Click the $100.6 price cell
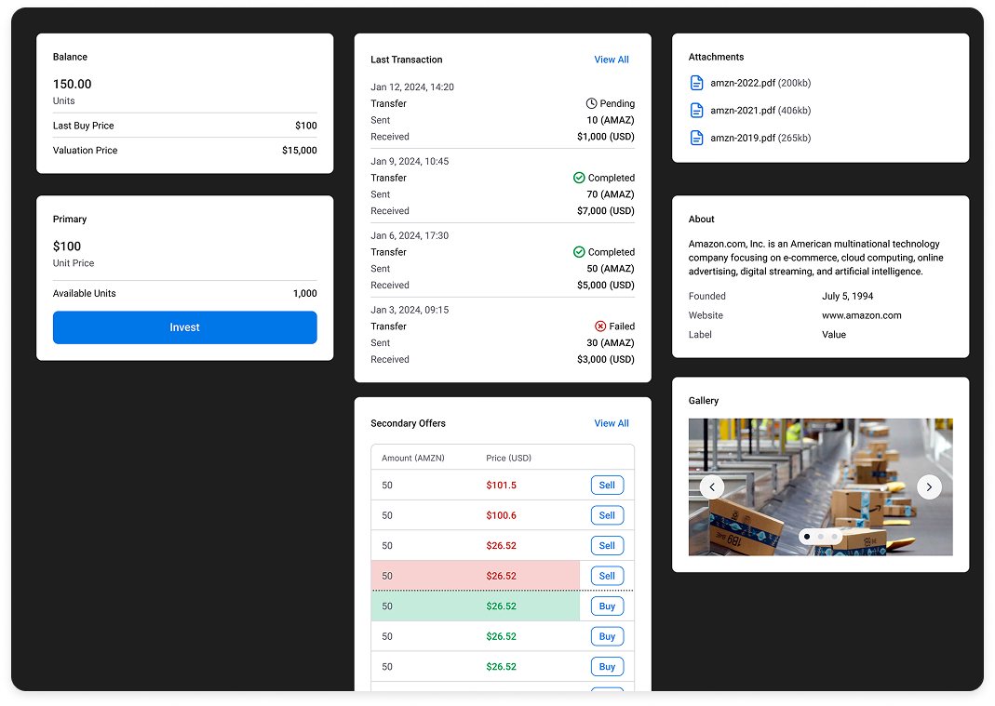 501,515
